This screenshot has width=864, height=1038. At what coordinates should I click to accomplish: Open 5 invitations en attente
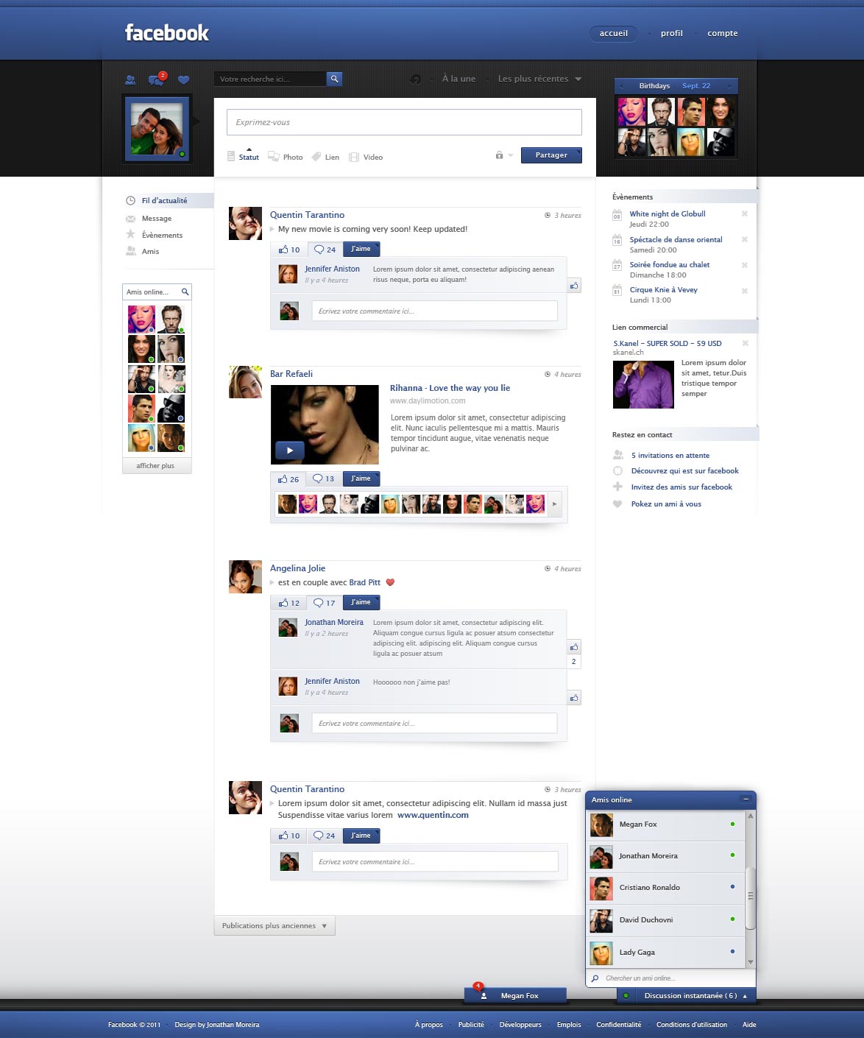click(670, 456)
